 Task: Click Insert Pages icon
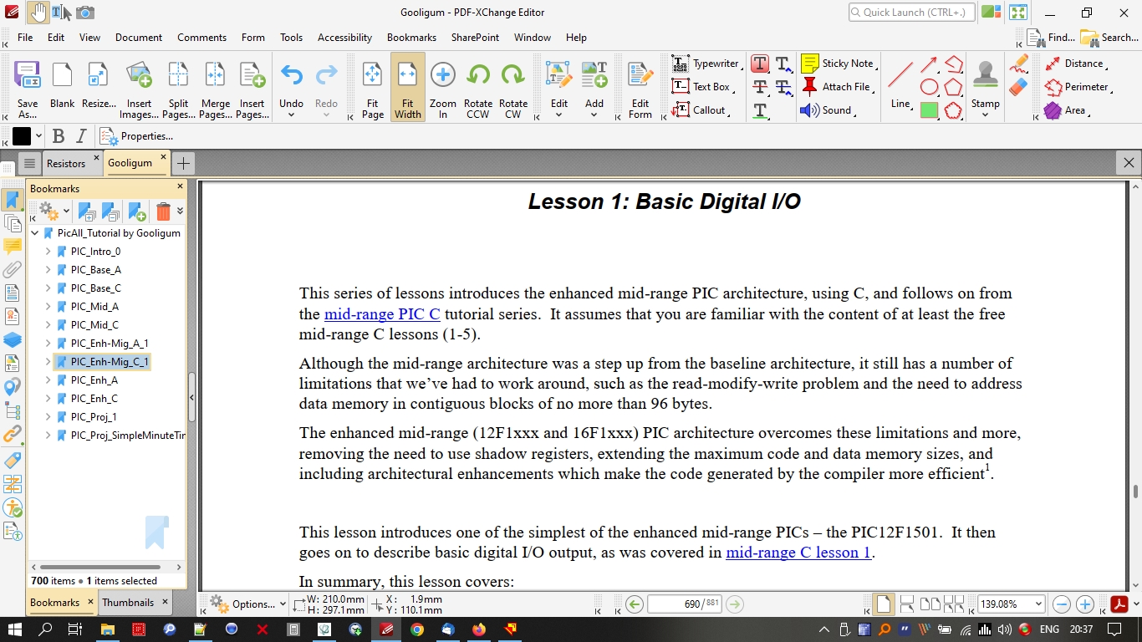click(x=252, y=88)
